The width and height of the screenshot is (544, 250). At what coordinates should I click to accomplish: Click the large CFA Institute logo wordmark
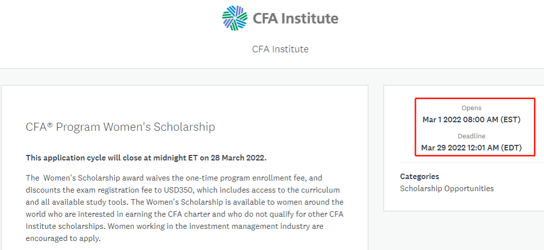[295, 19]
